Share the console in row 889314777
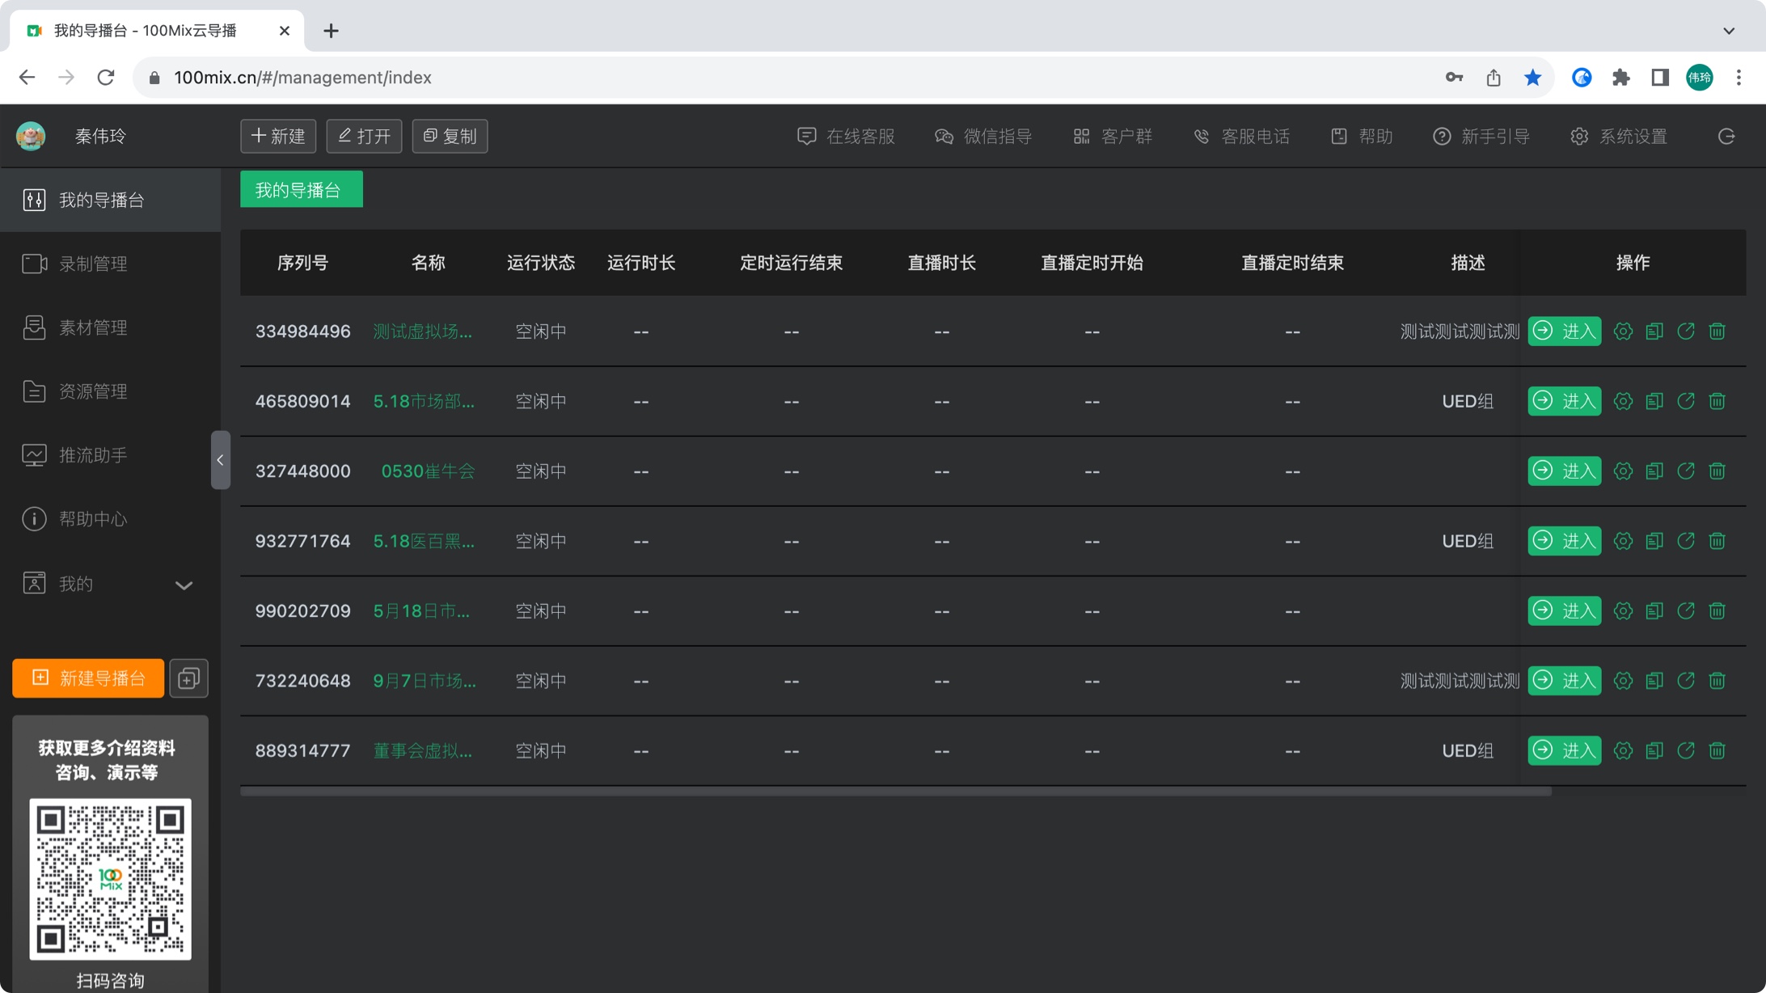 point(1686,750)
